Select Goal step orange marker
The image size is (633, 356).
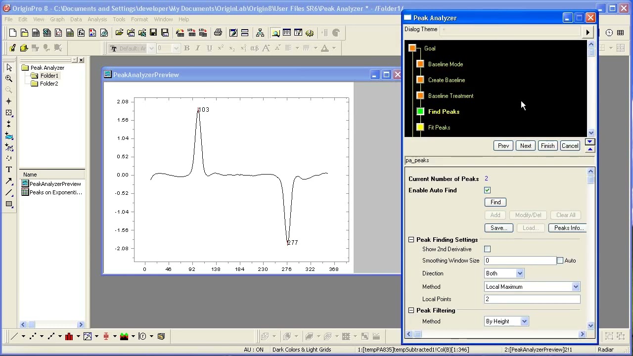click(412, 48)
